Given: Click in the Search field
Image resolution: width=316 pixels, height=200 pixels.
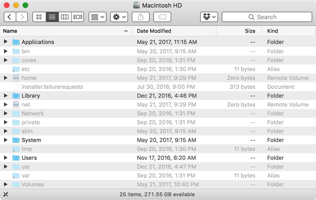Looking at the screenshot, I should (x=267, y=17).
